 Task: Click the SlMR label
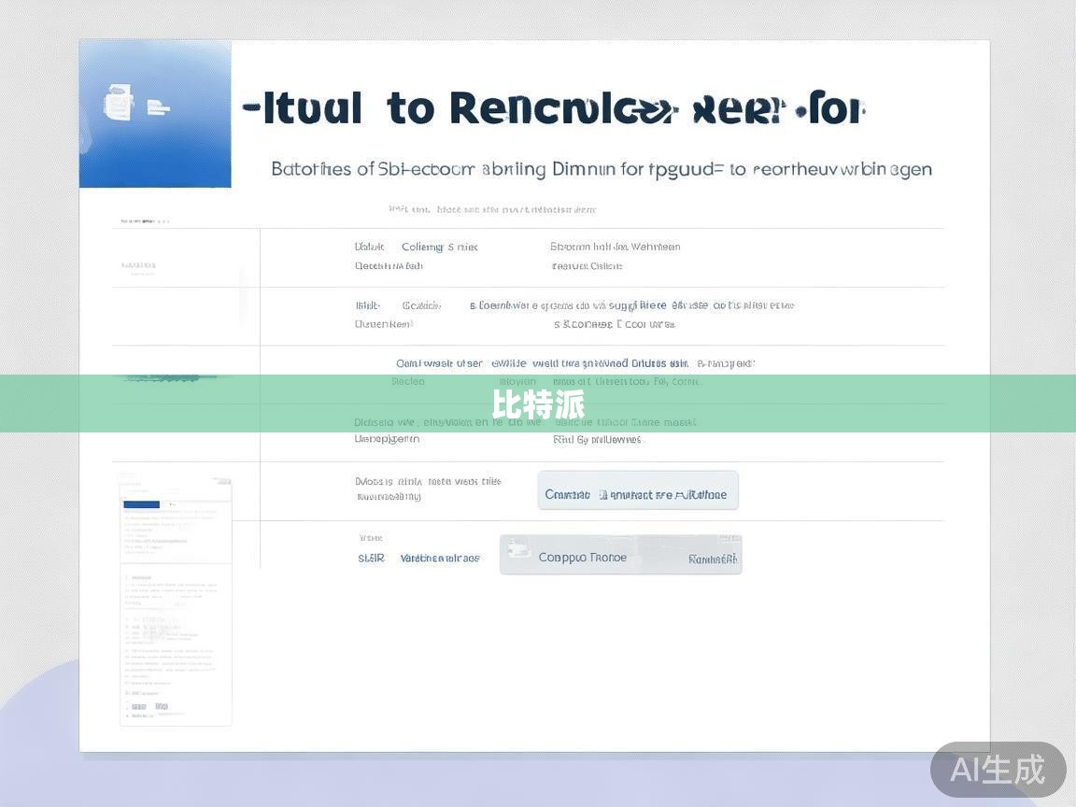point(371,559)
